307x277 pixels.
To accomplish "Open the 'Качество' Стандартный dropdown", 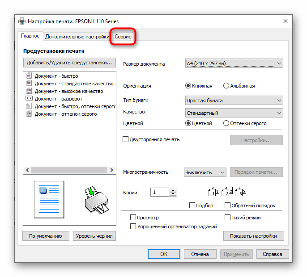I will point(234,113).
